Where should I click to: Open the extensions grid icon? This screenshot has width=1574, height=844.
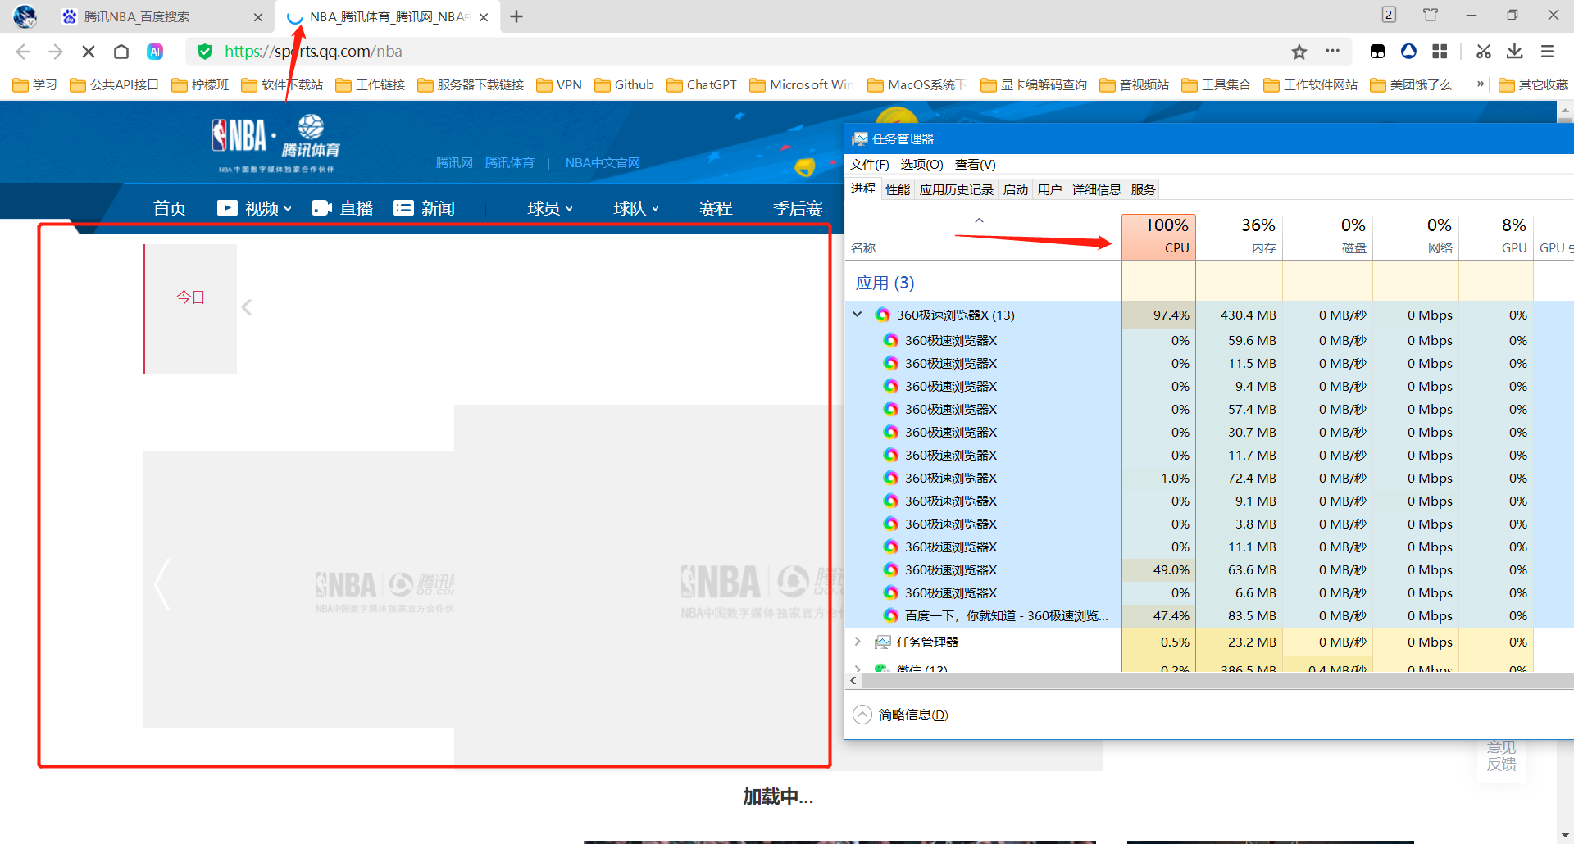(x=1440, y=52)
